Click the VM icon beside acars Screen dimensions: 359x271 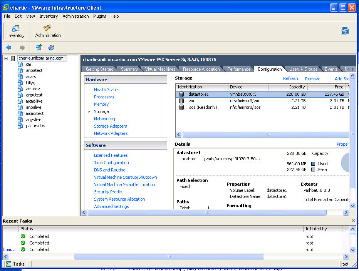[x=20, y=76]
